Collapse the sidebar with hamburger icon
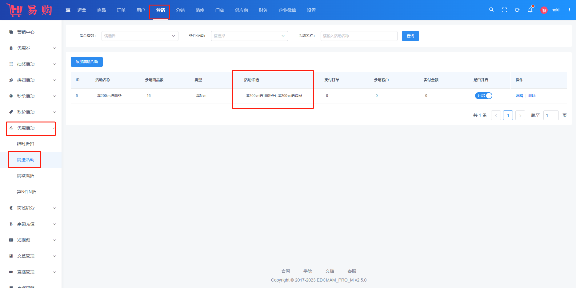The image size is (576, 288). coord(68,10)
